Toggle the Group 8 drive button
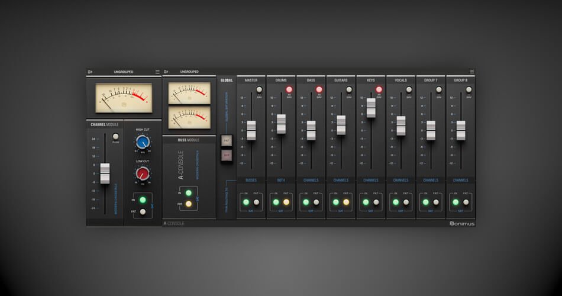This screenshot has height=296, width=562. 469,89
